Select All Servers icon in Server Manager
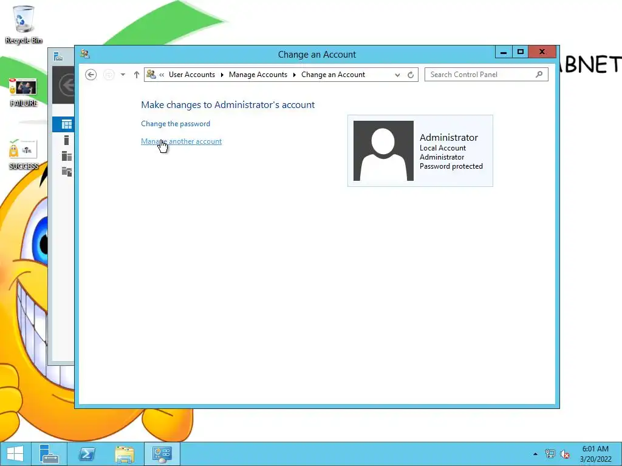The height and width of the screenshot is (466, 622). (67, 156)
